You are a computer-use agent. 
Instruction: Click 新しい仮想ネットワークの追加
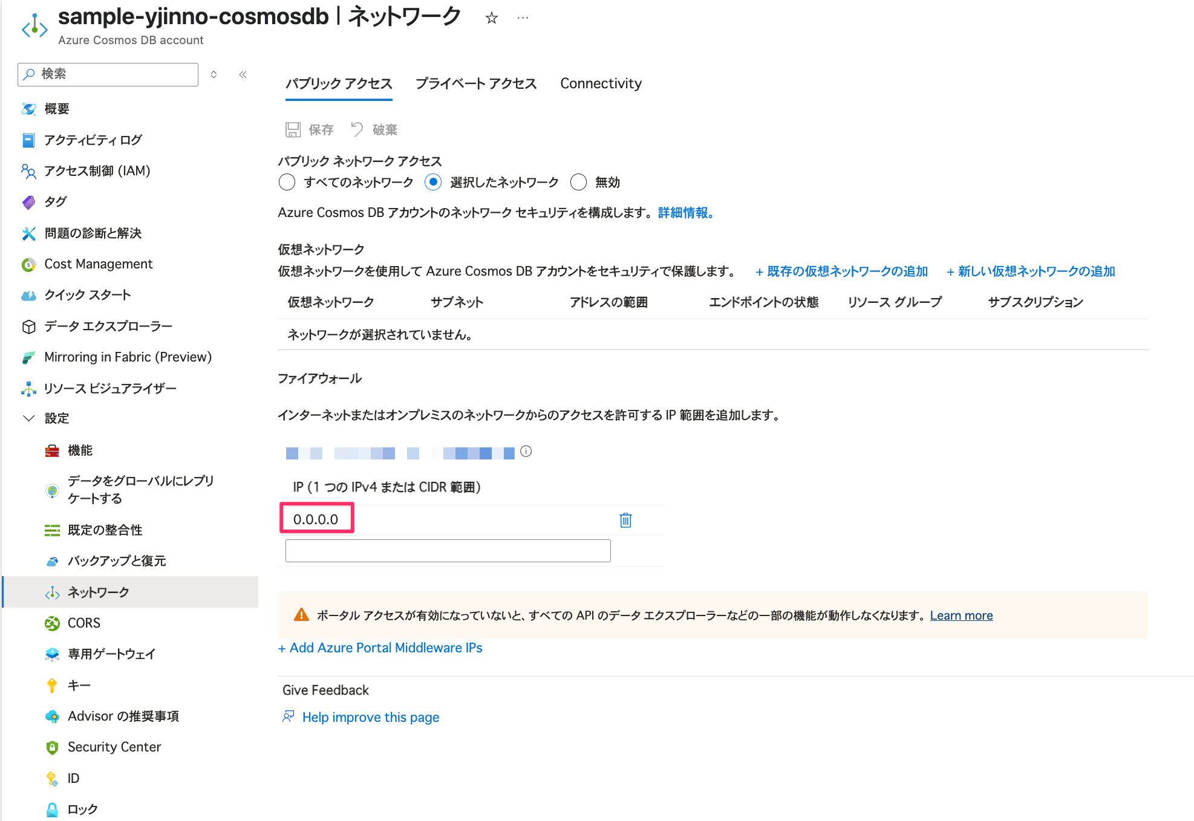(x=1031, y=271)
